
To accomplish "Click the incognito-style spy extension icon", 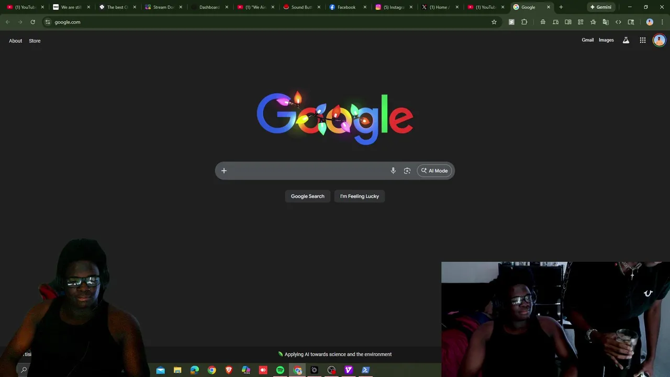I will [543, 22].
